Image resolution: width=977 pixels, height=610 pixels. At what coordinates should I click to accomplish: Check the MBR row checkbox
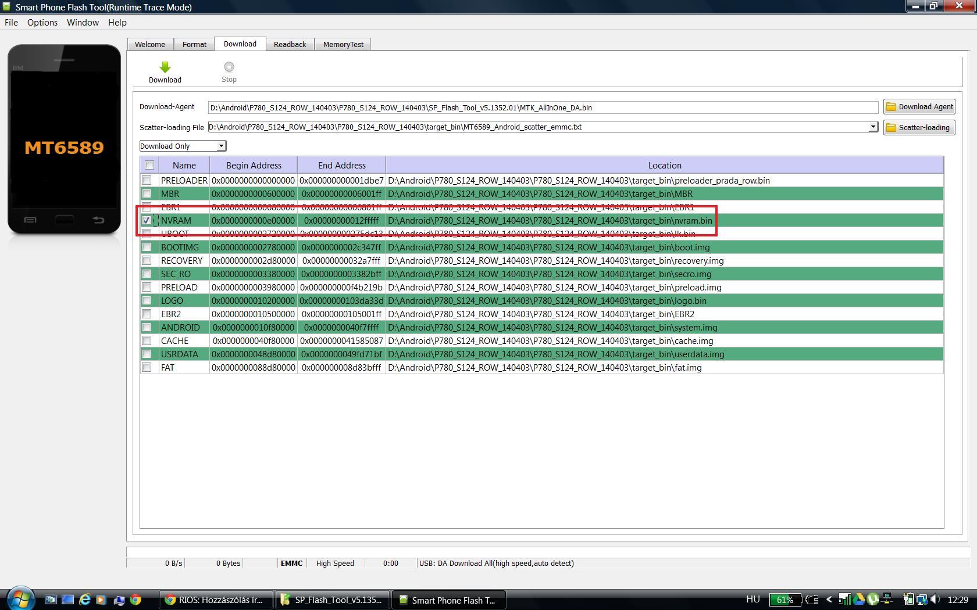[147, 194]
